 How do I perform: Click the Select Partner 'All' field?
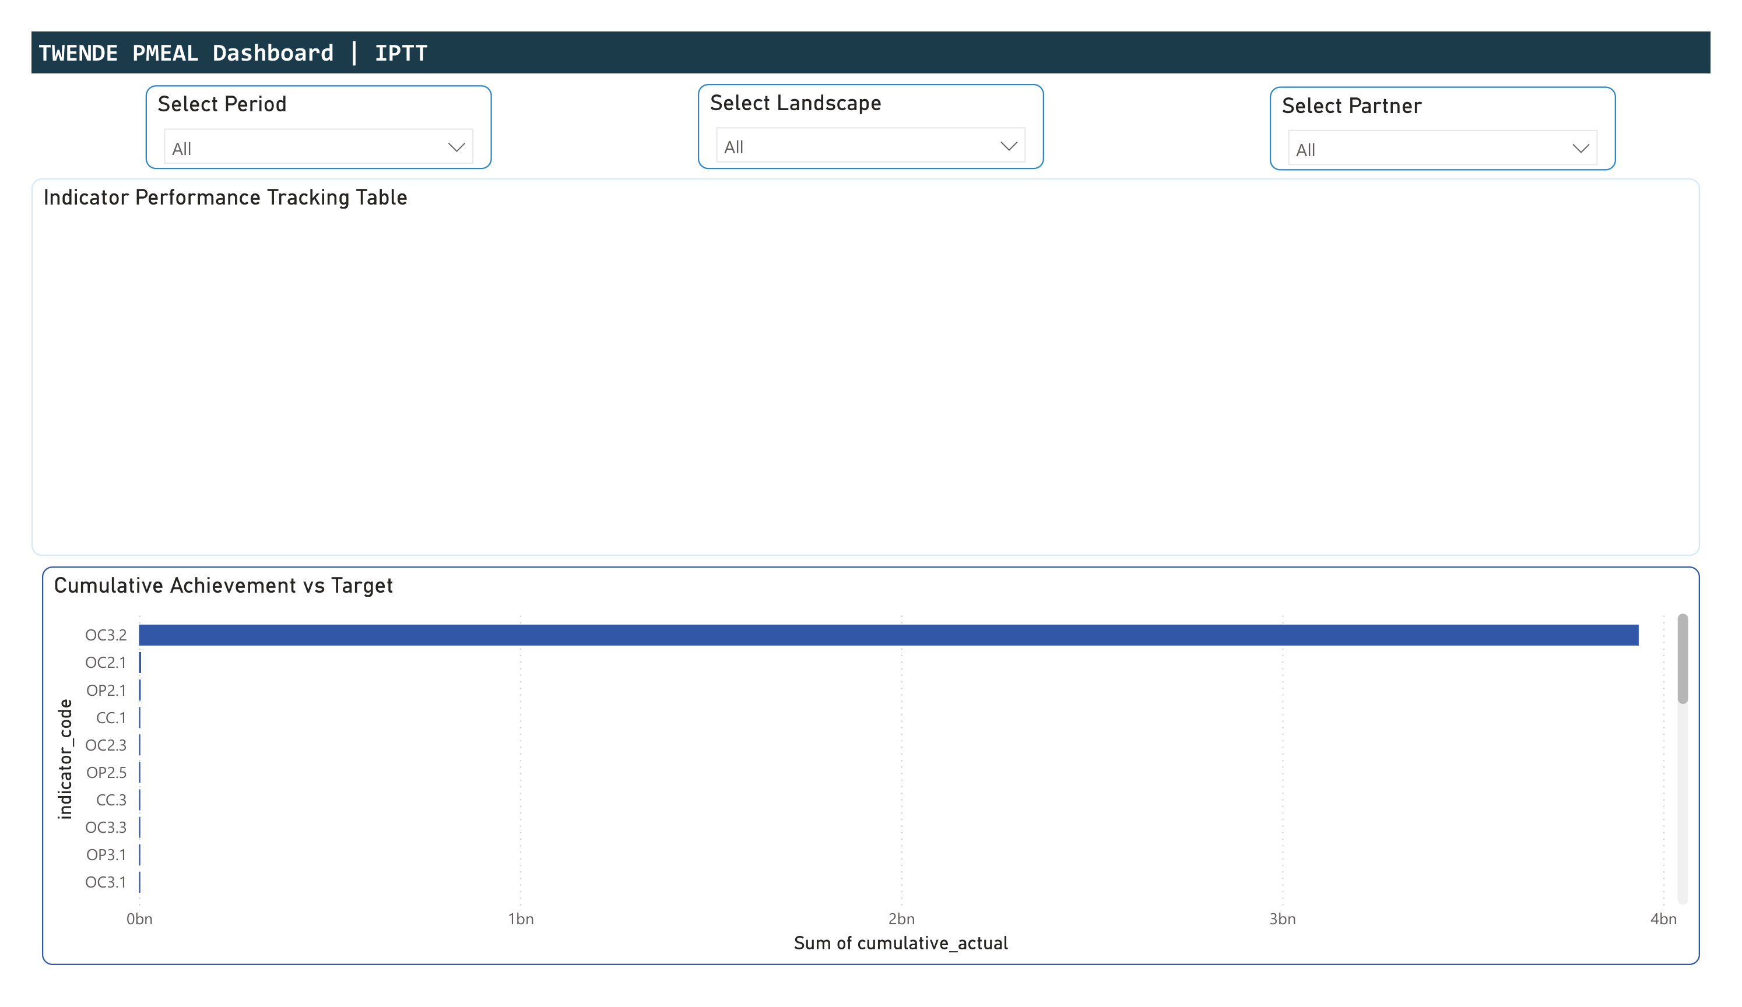point(1427,149)
